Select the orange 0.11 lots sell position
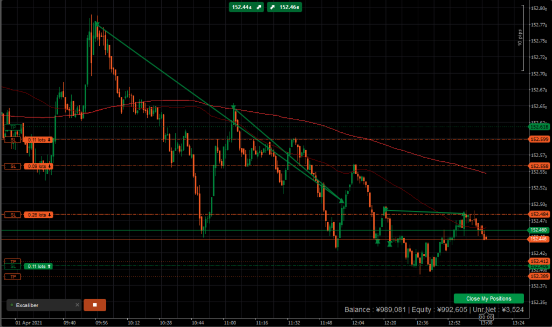Image resolution: width=552 pixels, height=327 pixels. coord(38,140)
